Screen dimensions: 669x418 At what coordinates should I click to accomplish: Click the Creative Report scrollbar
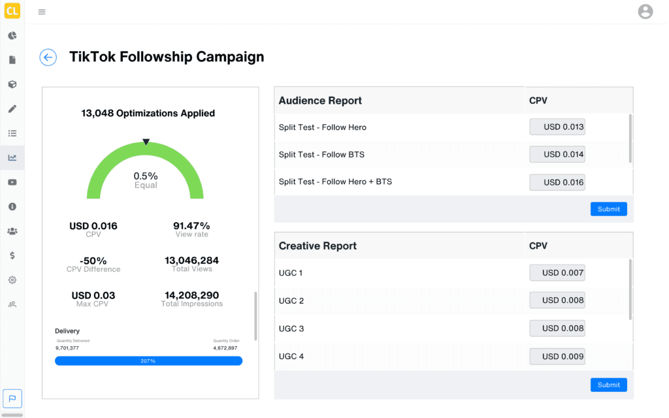pos(630,289)
